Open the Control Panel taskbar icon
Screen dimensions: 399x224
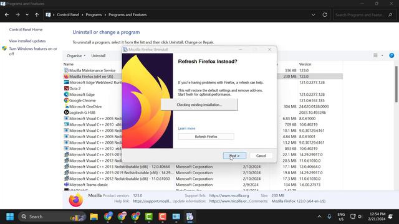[176, 217]
